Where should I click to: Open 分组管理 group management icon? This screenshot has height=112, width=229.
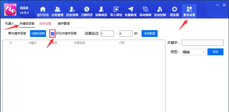click(57, 9)
